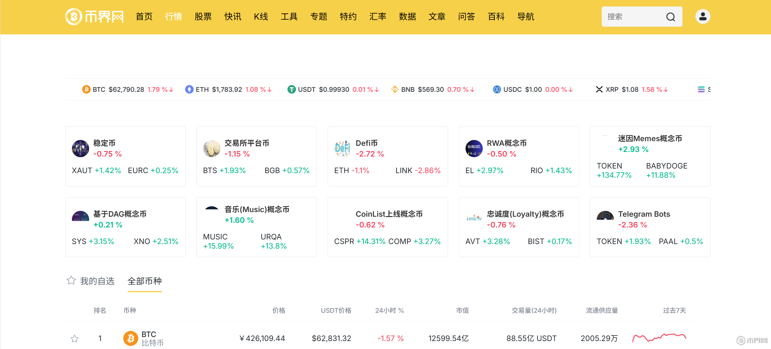This screenshot has width=771, height=349.
Task: Sort by the 流通供应量 column header
Action: [602, 310]
